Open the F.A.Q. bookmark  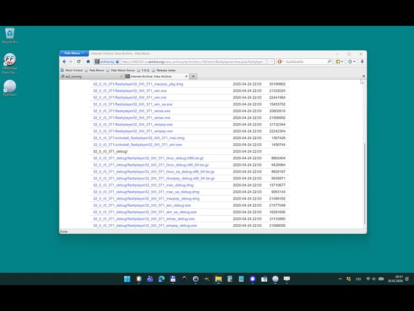point(143,71)
